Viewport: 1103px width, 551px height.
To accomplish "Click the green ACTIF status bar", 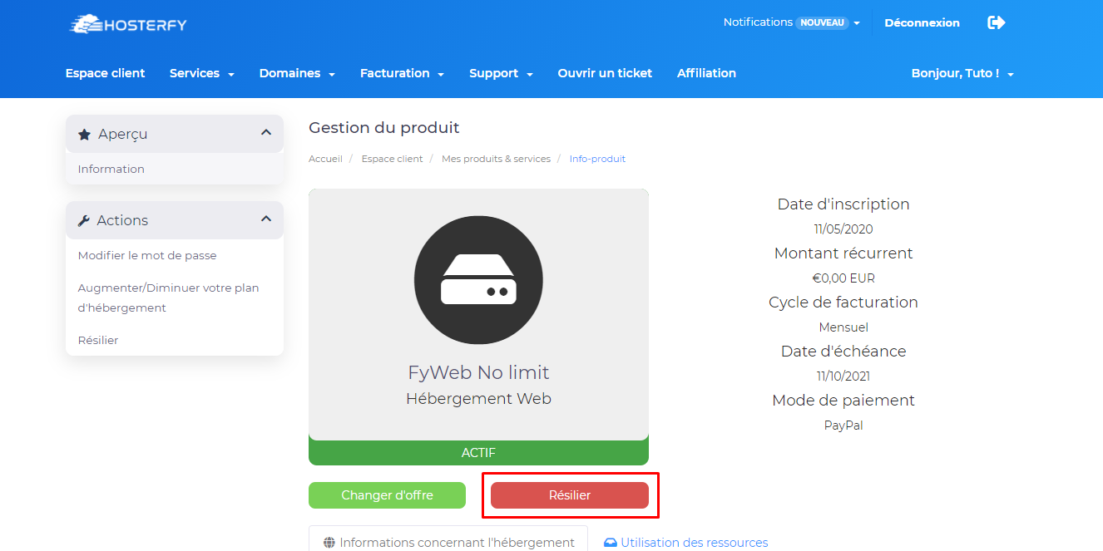I will coord(478,453).
